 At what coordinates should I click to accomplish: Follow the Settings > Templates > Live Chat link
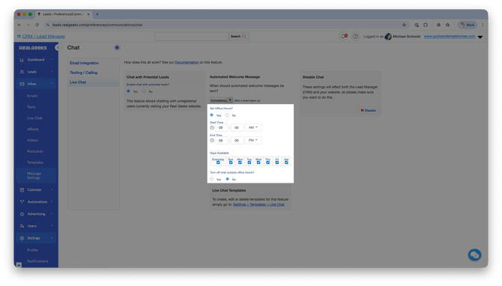[x=258, y=204]
